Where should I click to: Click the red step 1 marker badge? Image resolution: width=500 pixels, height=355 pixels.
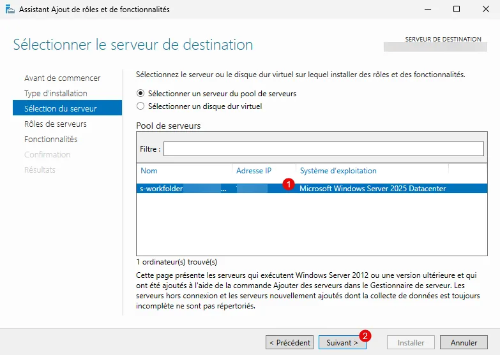[x=288, y=184]
